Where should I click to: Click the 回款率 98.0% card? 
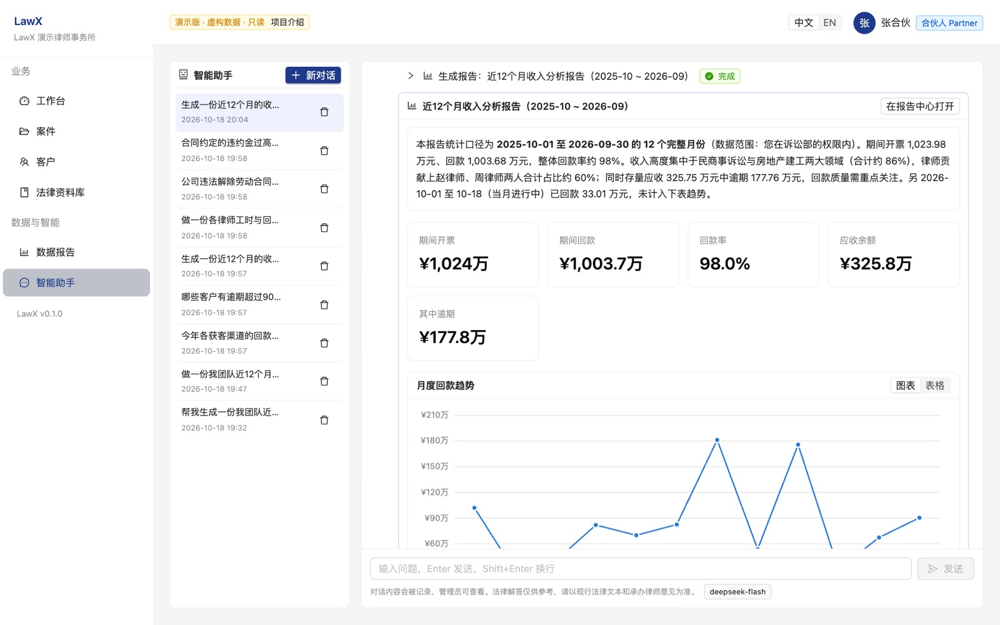754,254
